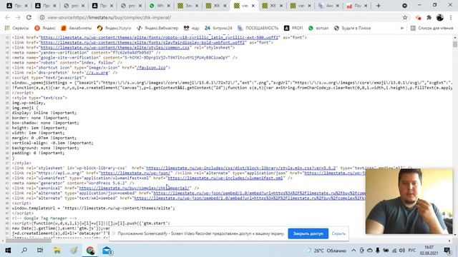Open the //s.w.org dns-prefetch link
The image size is (458, 257).
(x=97, y=73)
